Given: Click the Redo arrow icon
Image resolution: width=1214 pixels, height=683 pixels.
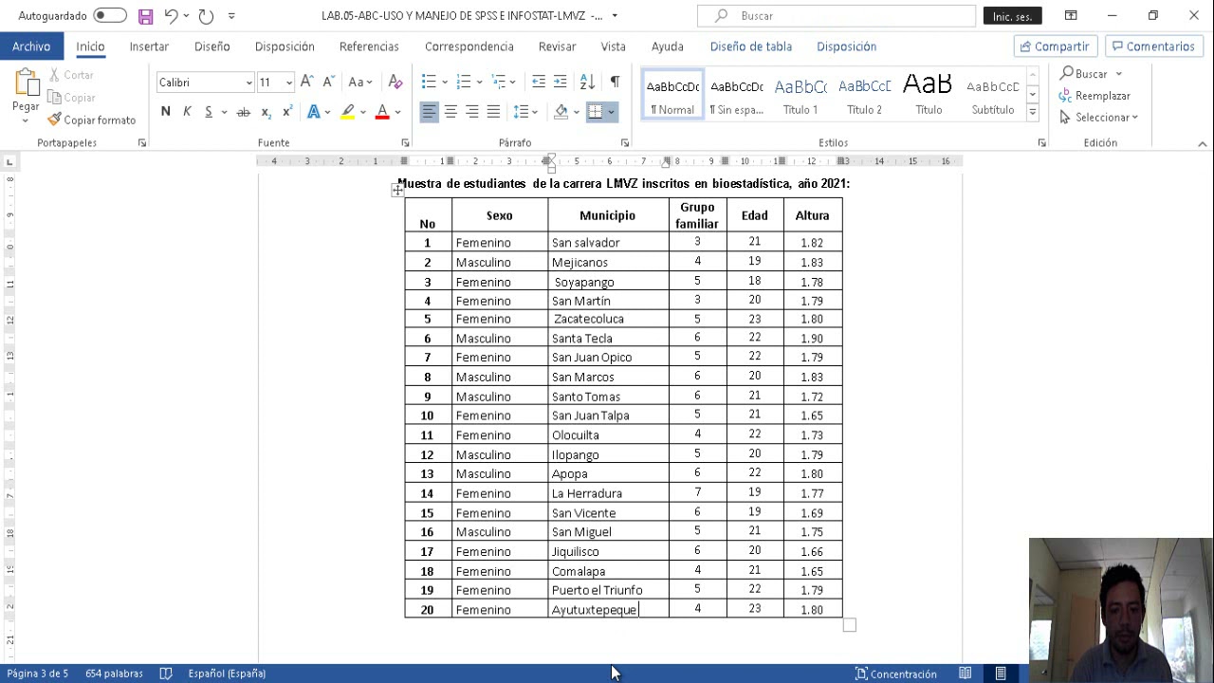Looking at the screenshot, I should click(x=206, y=16).
